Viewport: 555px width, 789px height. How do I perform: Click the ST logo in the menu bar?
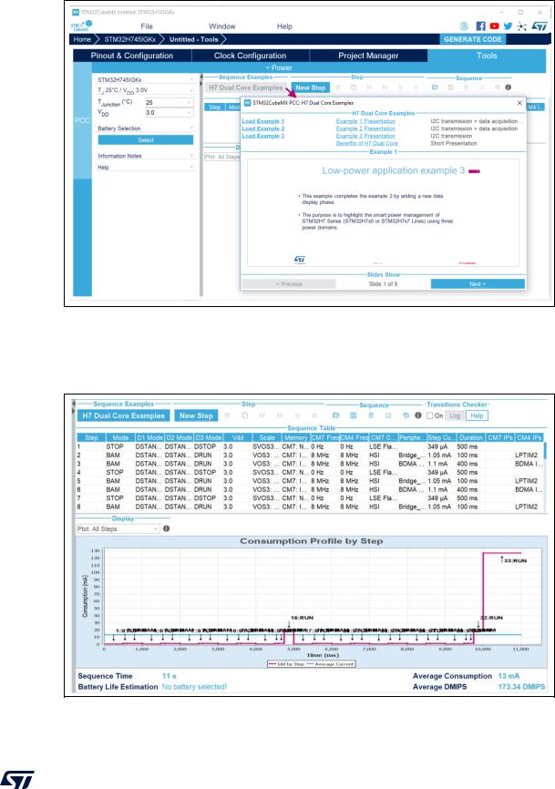(x=539, y=26)
